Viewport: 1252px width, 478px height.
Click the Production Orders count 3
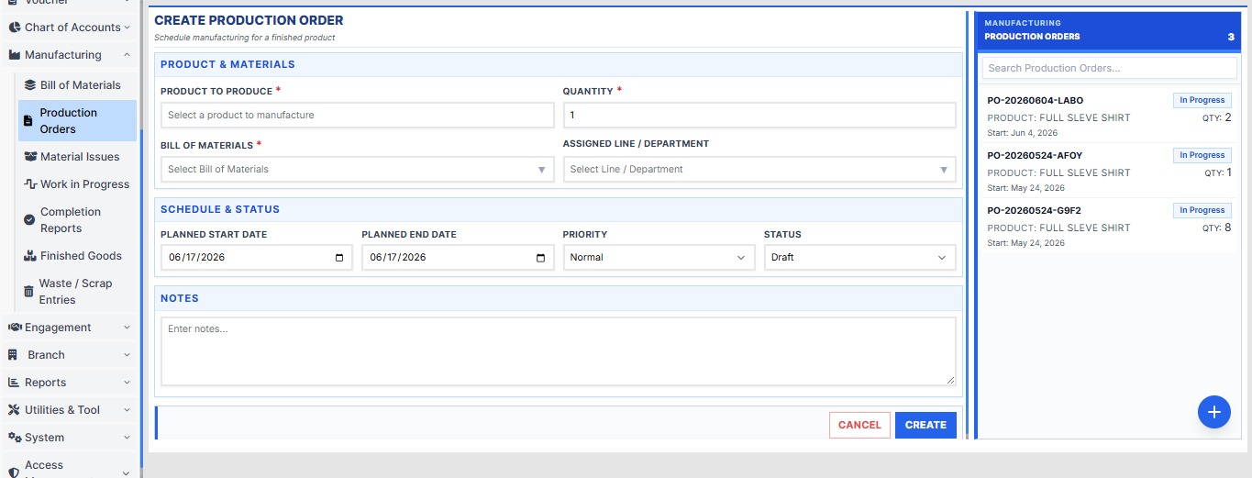(x=1231, y=37)
